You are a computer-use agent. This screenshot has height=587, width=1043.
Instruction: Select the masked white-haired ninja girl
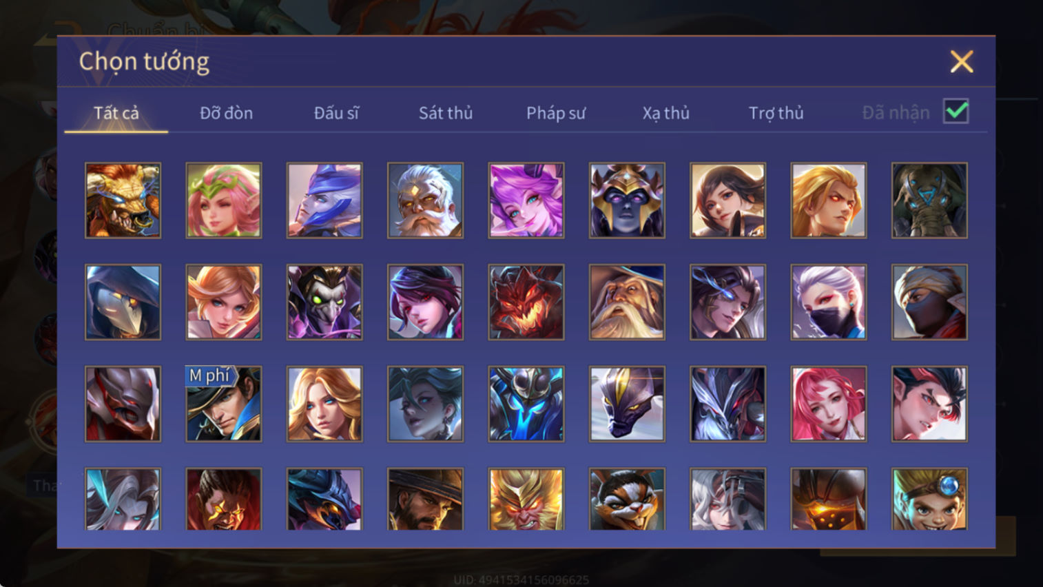click(829, 302)
